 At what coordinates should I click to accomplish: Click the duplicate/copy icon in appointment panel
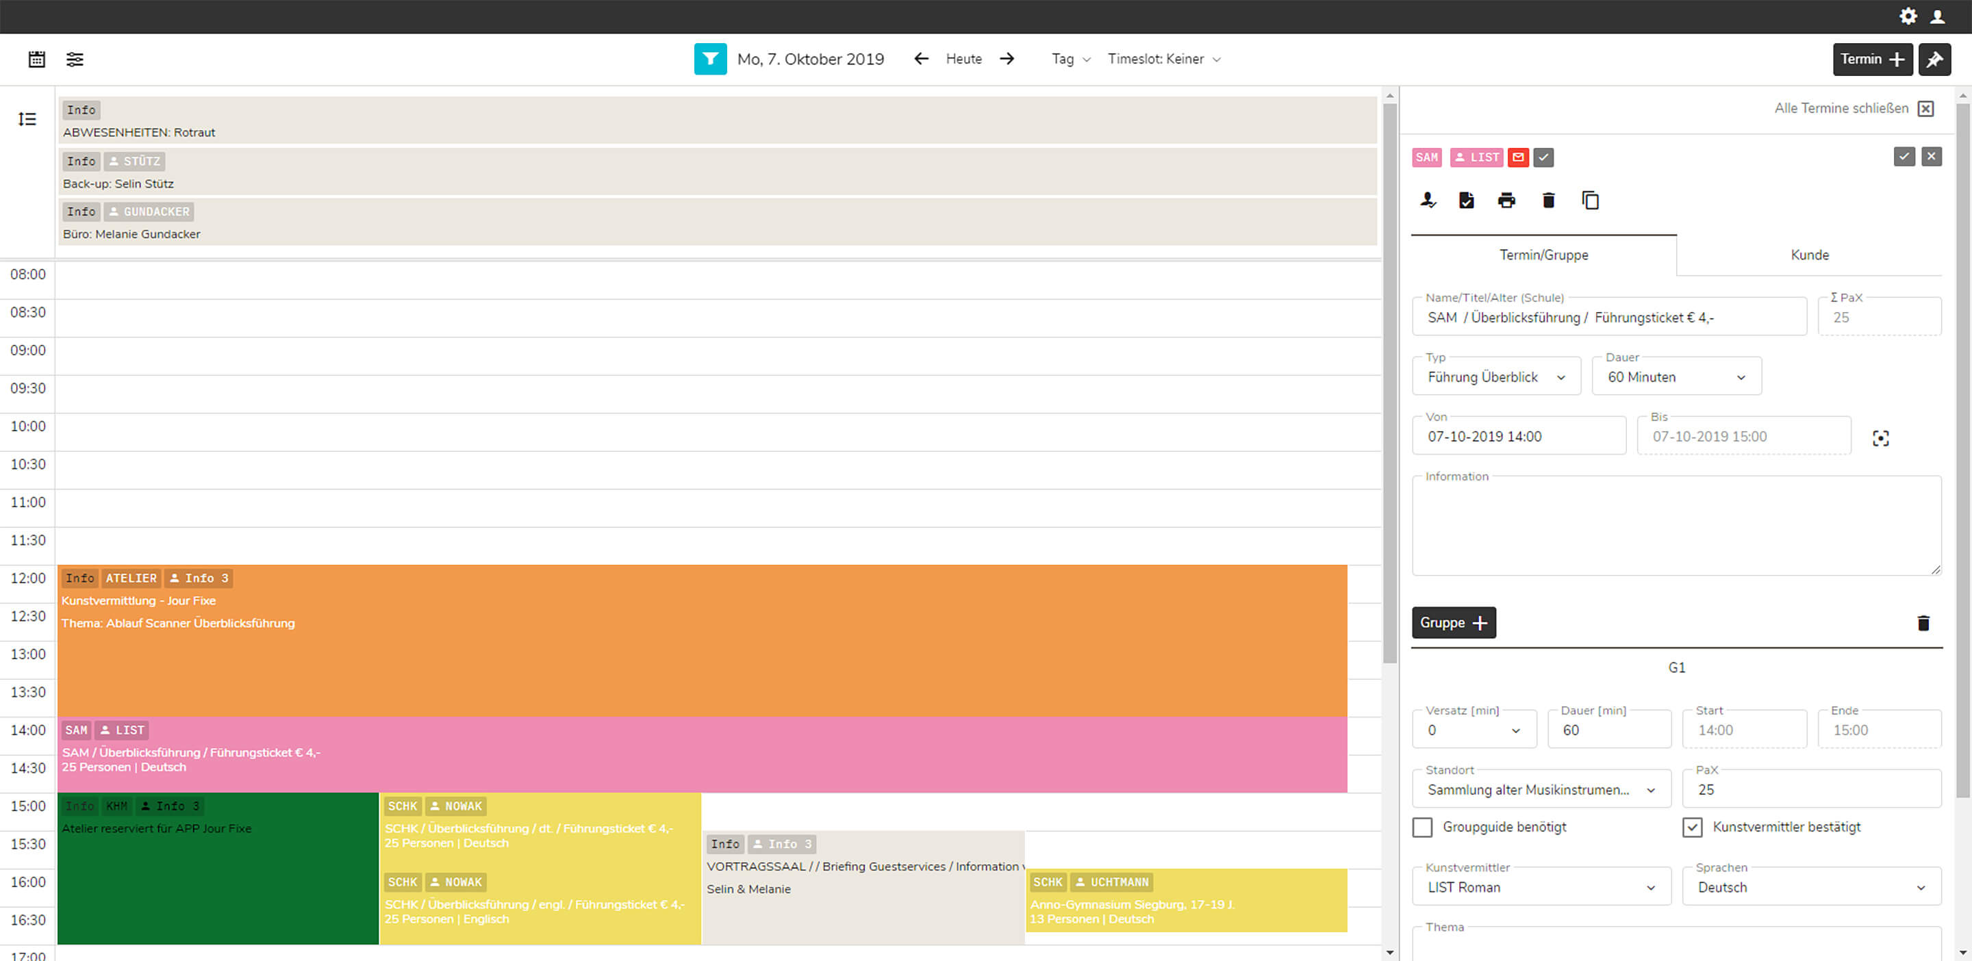pyautogui.click(x=1590, y=200)
